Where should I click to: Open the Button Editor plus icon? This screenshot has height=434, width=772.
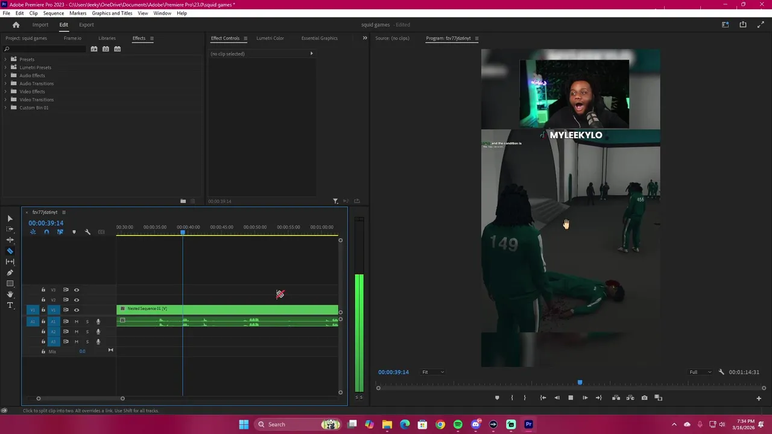pos(759,398)
